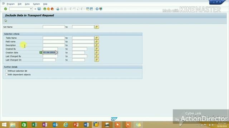Open multiple selection for Created By
229x128 pixels.
[97, 49]
